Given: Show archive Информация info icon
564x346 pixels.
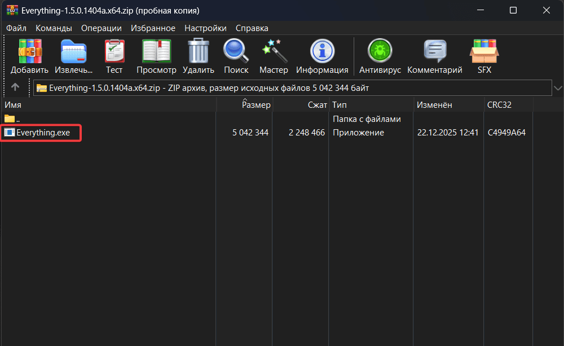Looking at the screenshot, I should coord(322,51).
